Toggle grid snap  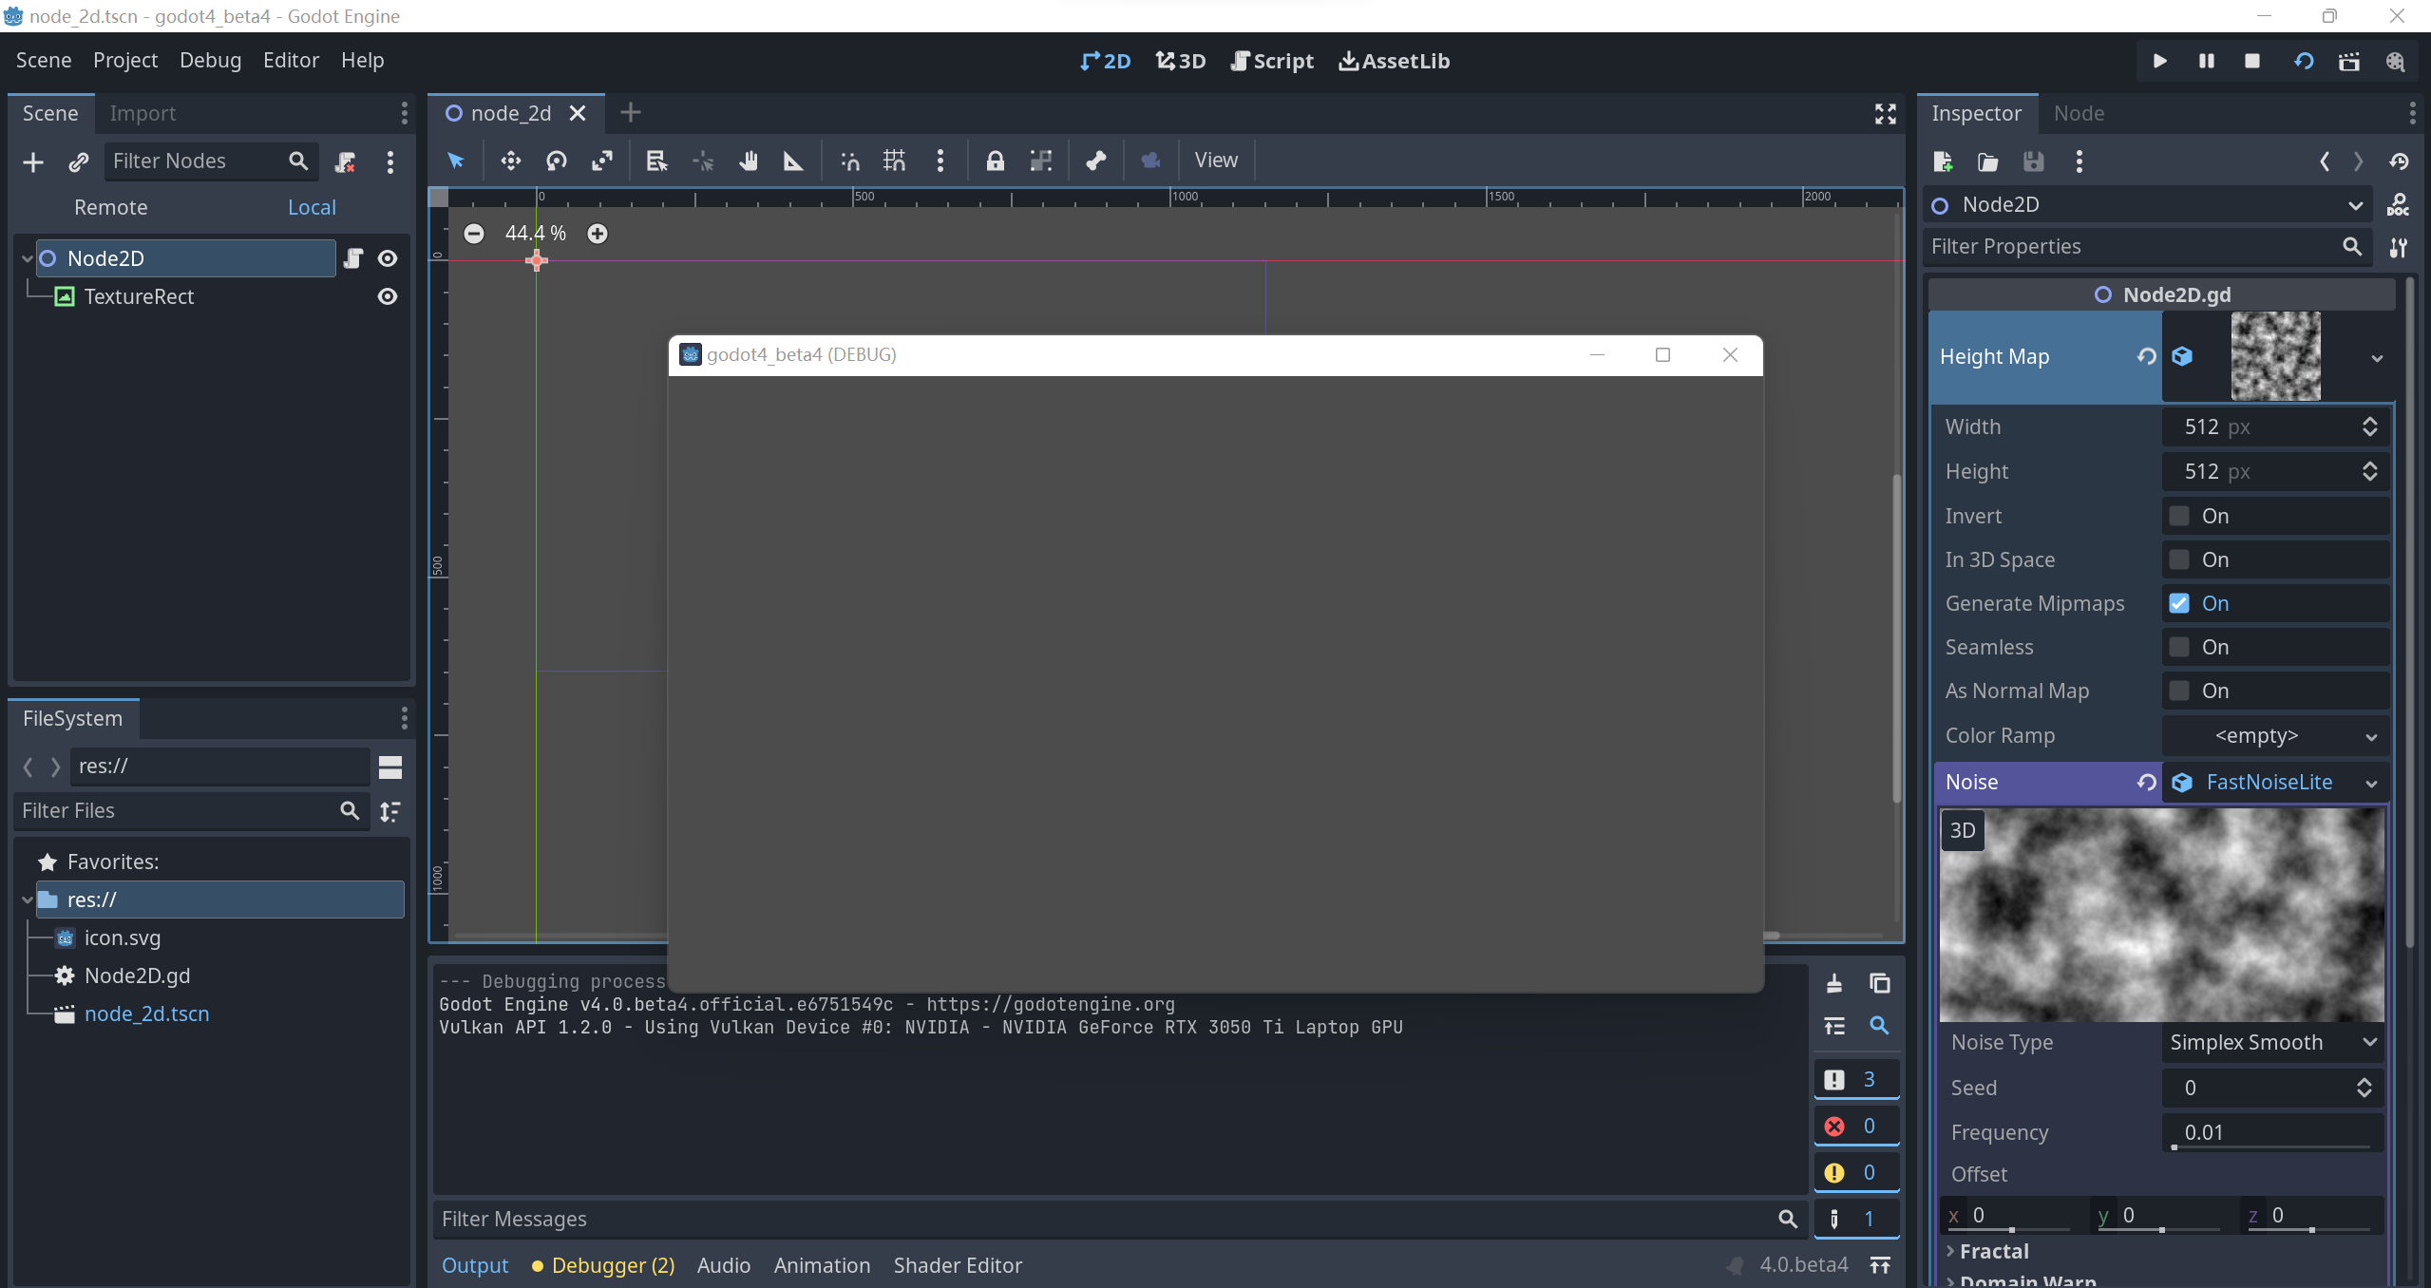click(x=894, y=161)
